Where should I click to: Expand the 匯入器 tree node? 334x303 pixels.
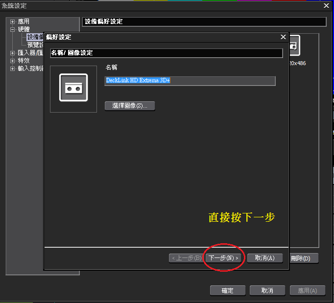tap(13, 53)
